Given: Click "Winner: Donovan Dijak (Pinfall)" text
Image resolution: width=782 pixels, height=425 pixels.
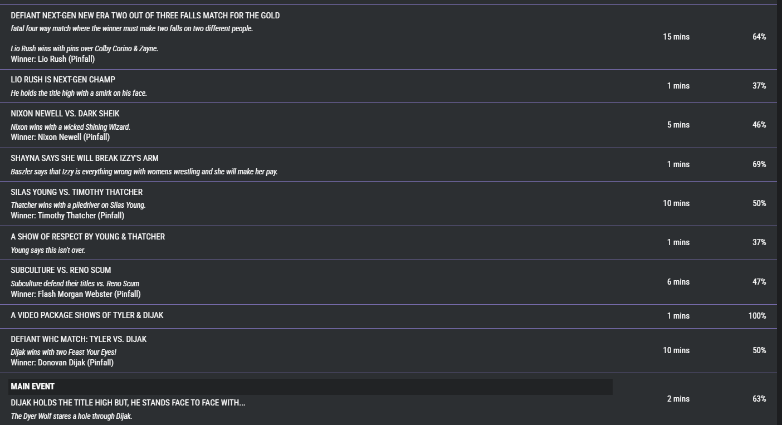Looking at the screenshot, I should click(62, 363).
